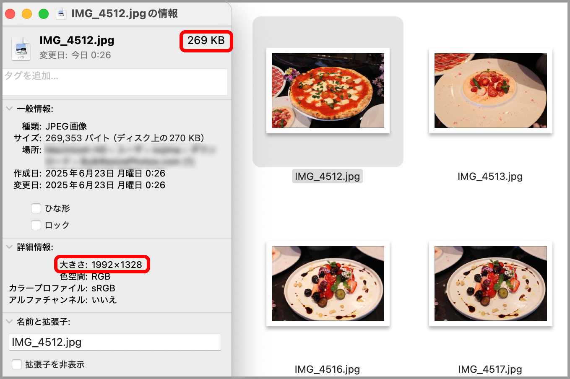This screenshot has height=379, width=570.
Task: Select the IMG_4517.jpg berry plate thumbnail
Action: pyautogui.click(x=490, y=283)
